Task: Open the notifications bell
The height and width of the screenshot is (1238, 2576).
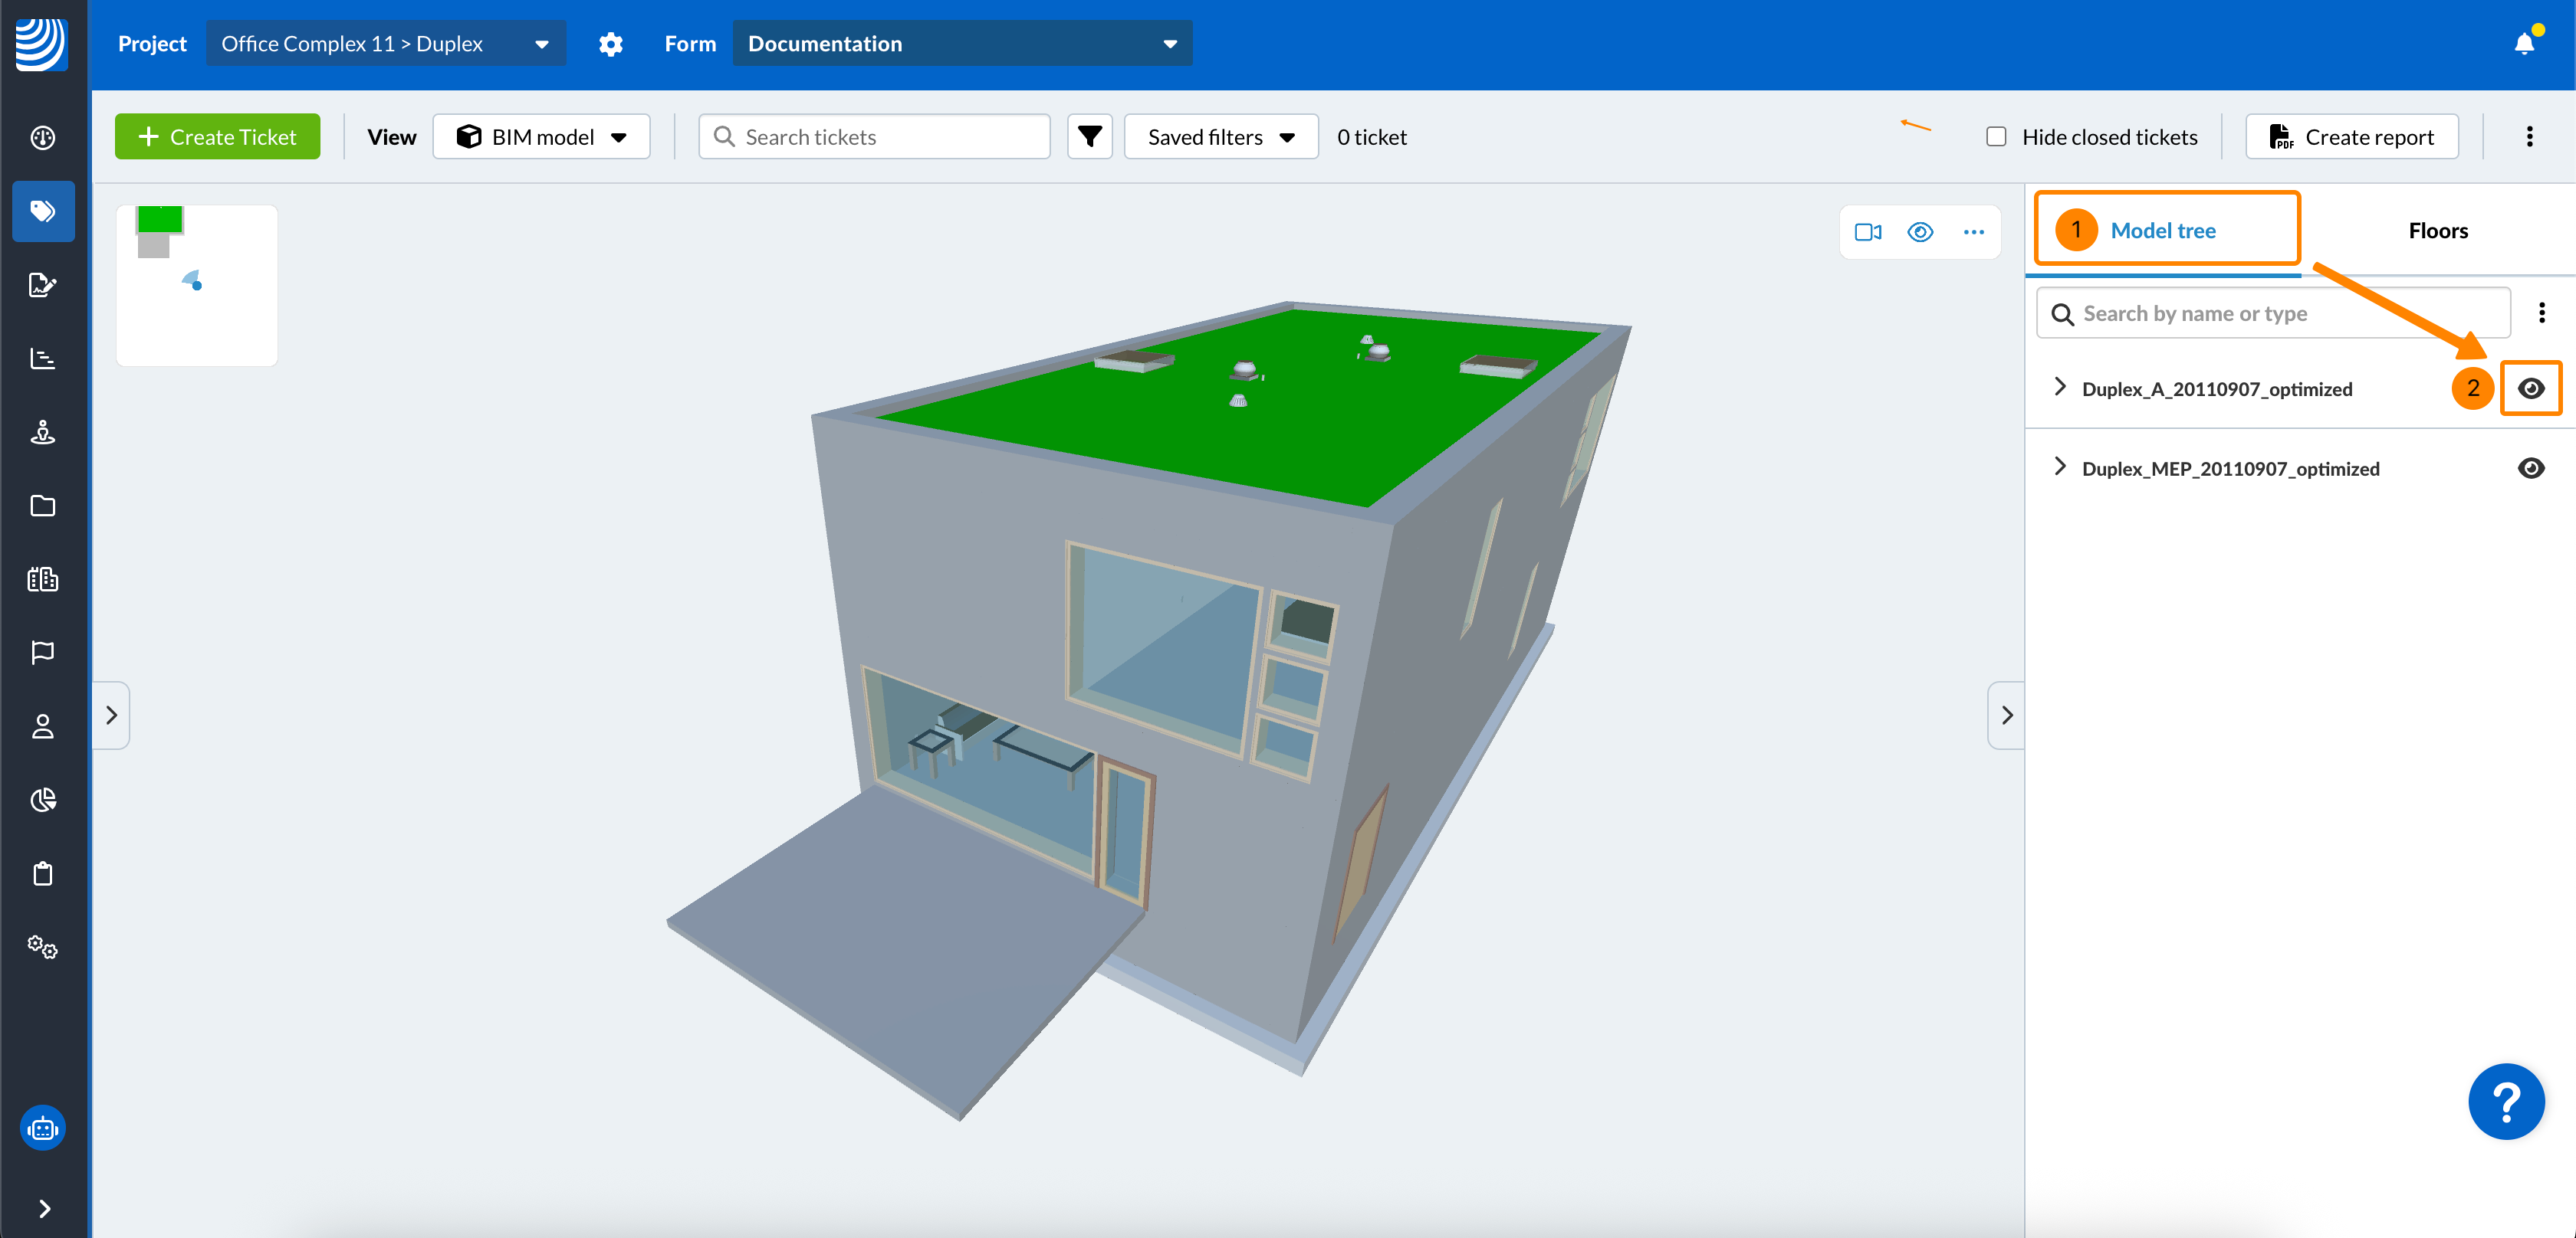Action: (x=2523, y=43)
